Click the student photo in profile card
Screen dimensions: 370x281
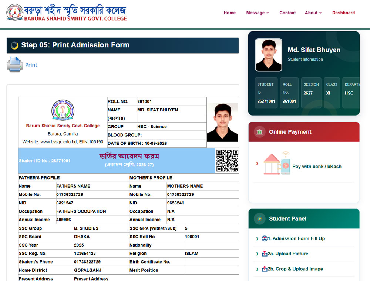click(x=269, y=55)
